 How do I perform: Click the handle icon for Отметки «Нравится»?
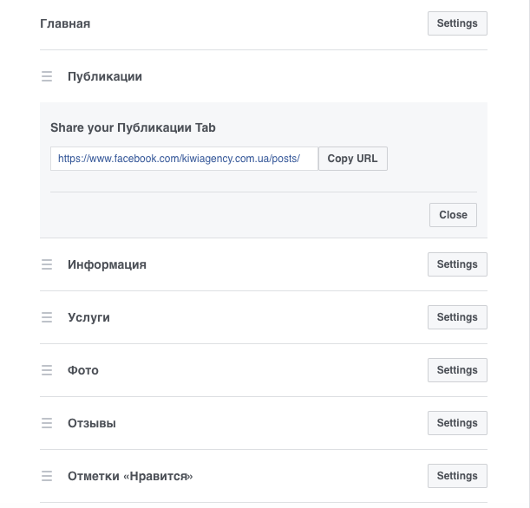(47, 476)
